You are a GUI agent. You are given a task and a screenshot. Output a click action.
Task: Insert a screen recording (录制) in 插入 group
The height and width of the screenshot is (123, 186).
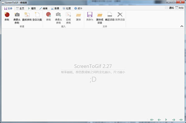coord(48,17)
